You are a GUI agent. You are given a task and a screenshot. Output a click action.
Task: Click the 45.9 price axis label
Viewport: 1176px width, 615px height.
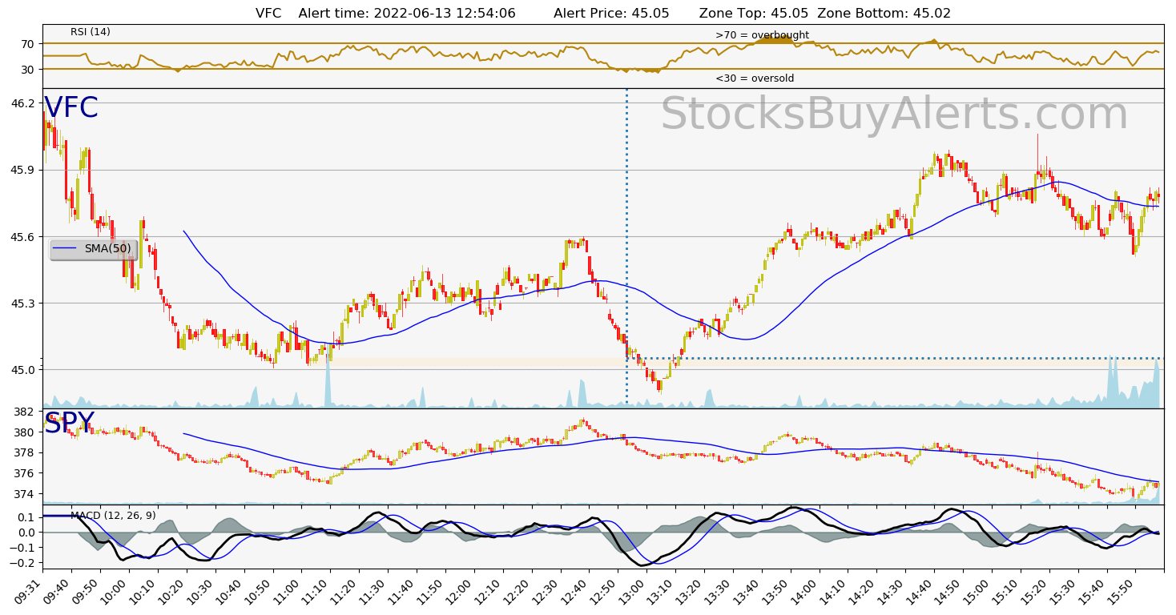click(24, 170)
